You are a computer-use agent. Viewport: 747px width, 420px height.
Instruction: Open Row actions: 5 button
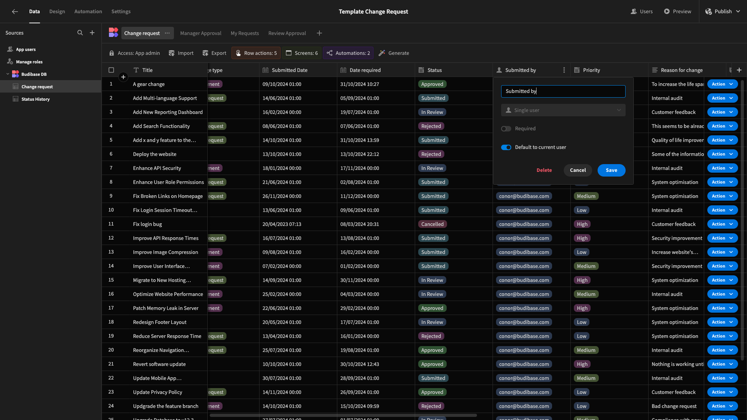point(256,53)
